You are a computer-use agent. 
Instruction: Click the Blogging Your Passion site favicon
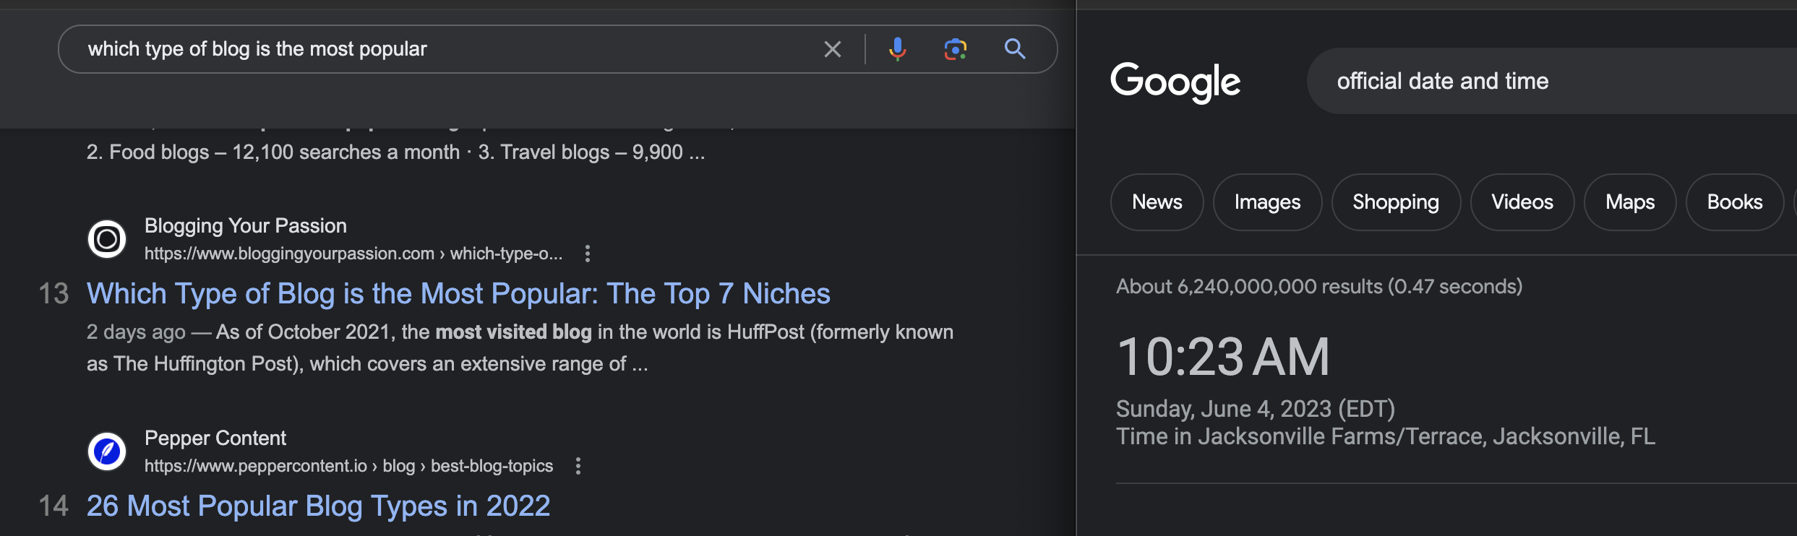107,239
